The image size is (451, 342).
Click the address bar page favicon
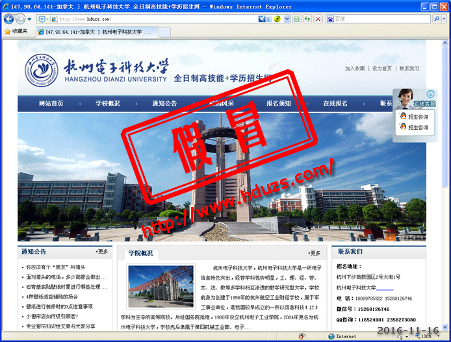[54, 19]
